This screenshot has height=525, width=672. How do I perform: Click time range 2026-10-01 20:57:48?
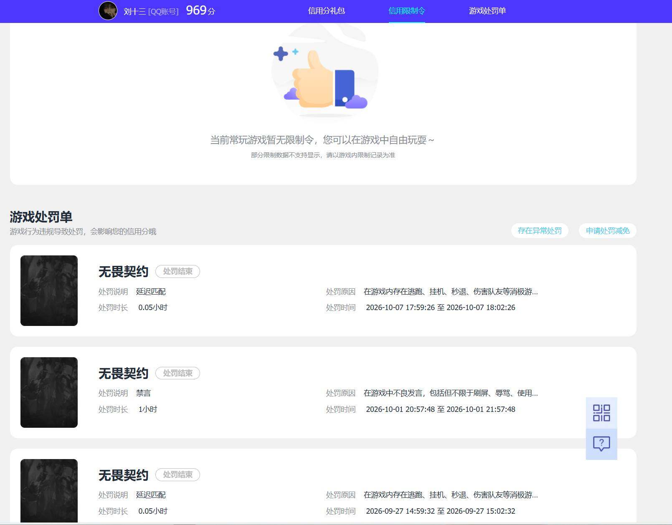point(441,409)
